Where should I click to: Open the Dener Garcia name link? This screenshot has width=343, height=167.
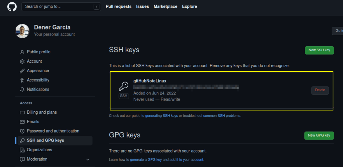tap(52, 27)
